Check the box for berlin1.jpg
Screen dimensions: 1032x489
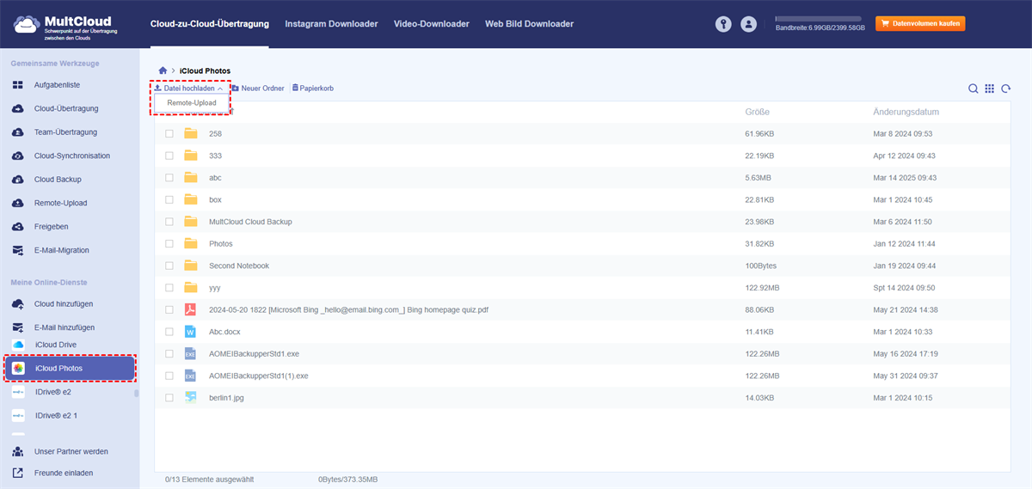click(x=169, y=398)
